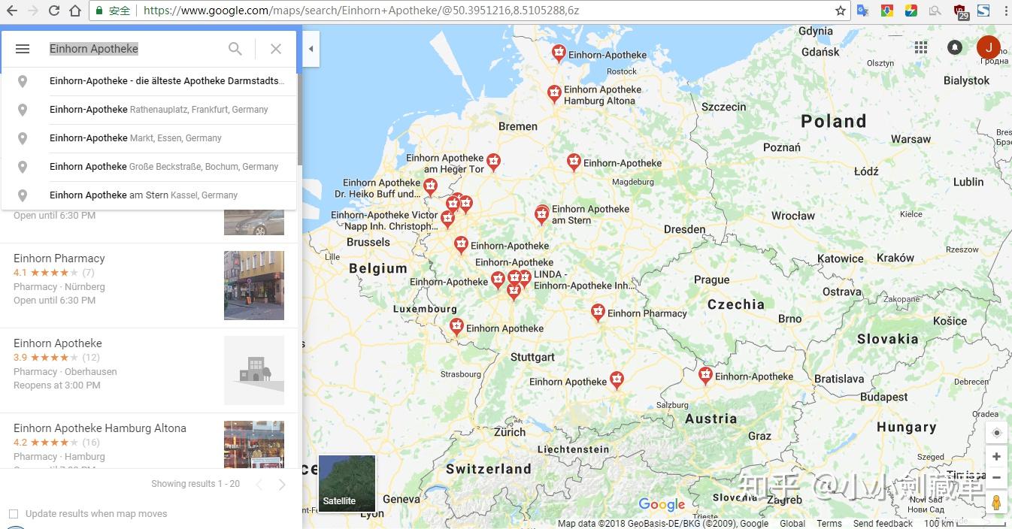Click Einhorn-Apotheke pin near Magdeburg
Viewport: 1012px width, 529px height.
tap(574, 162)
